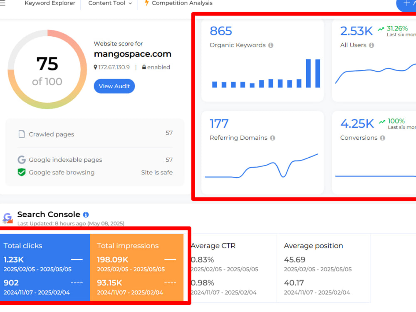Click the Google indexable pages label
Screen dimensions: 416x312
pos(66,160)
